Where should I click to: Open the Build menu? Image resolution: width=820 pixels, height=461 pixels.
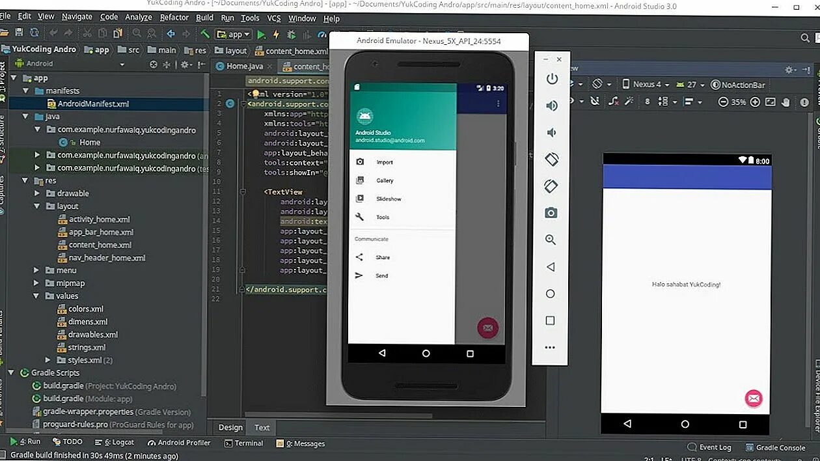[204, 18]
